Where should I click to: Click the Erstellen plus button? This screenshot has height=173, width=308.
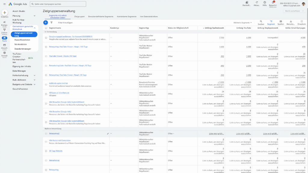pos(5,13)
